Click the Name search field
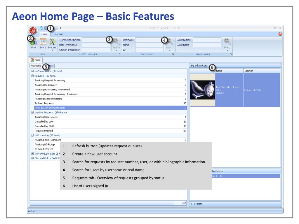Screen dimensions: 299x224 point(149,45)
